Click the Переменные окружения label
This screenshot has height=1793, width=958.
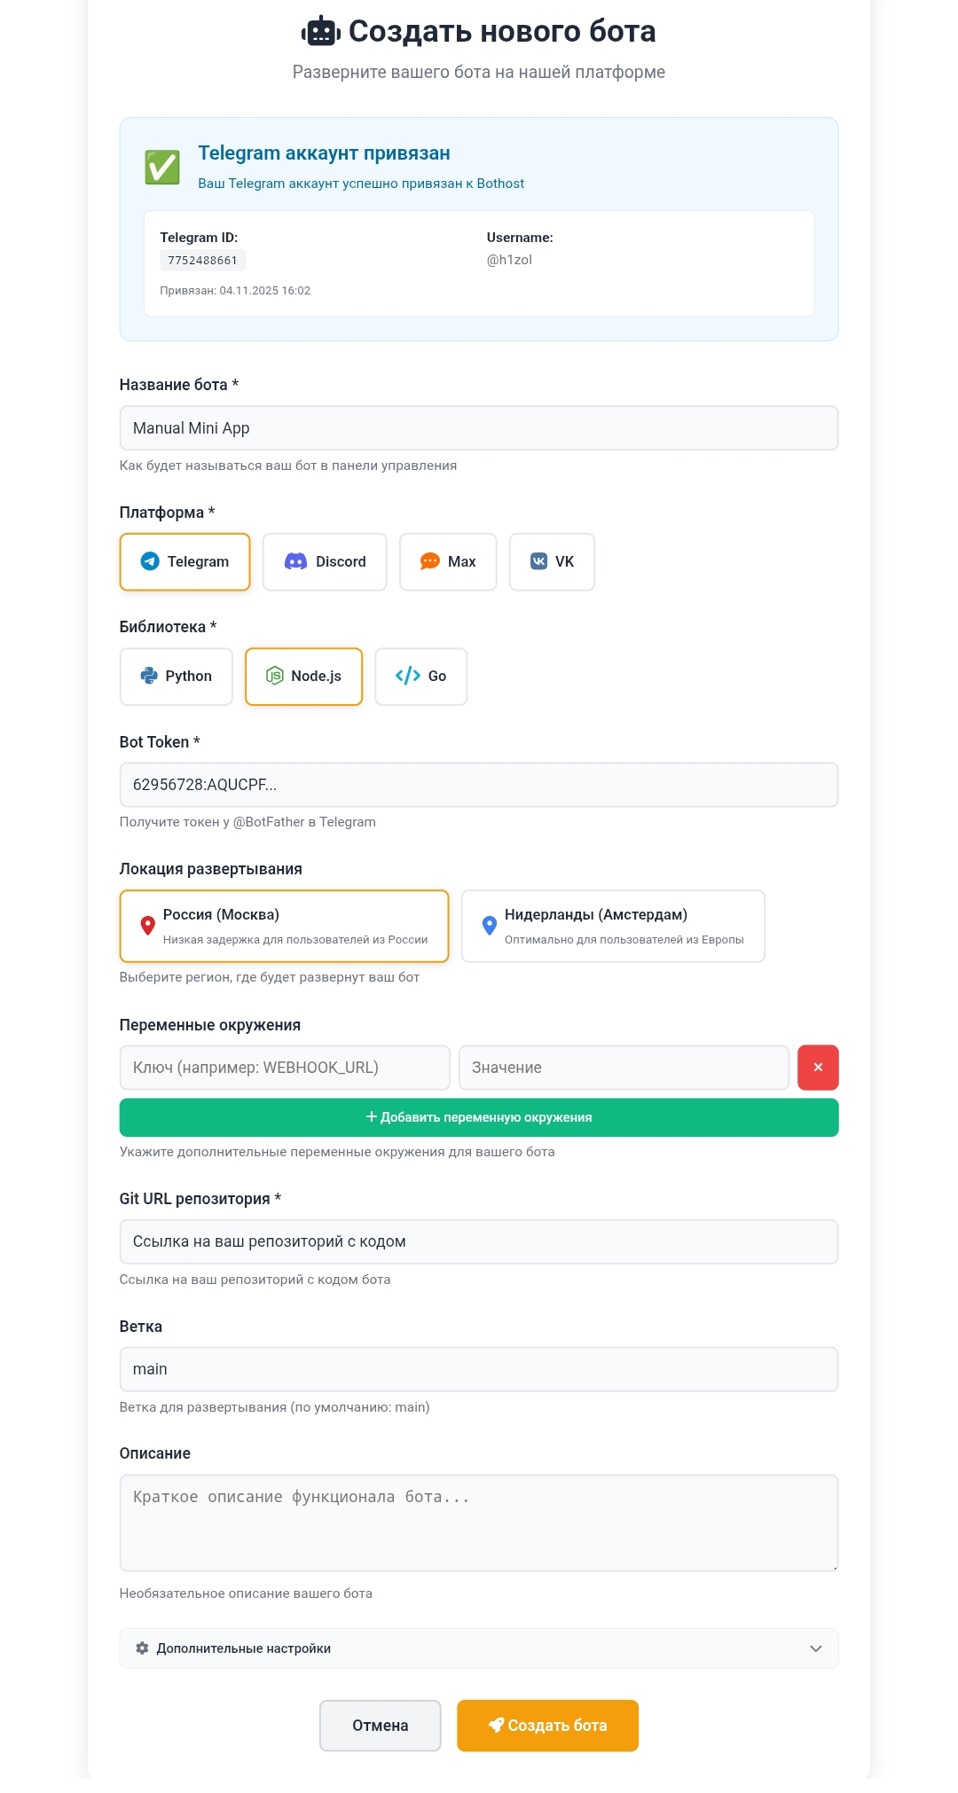(210, 1025)
